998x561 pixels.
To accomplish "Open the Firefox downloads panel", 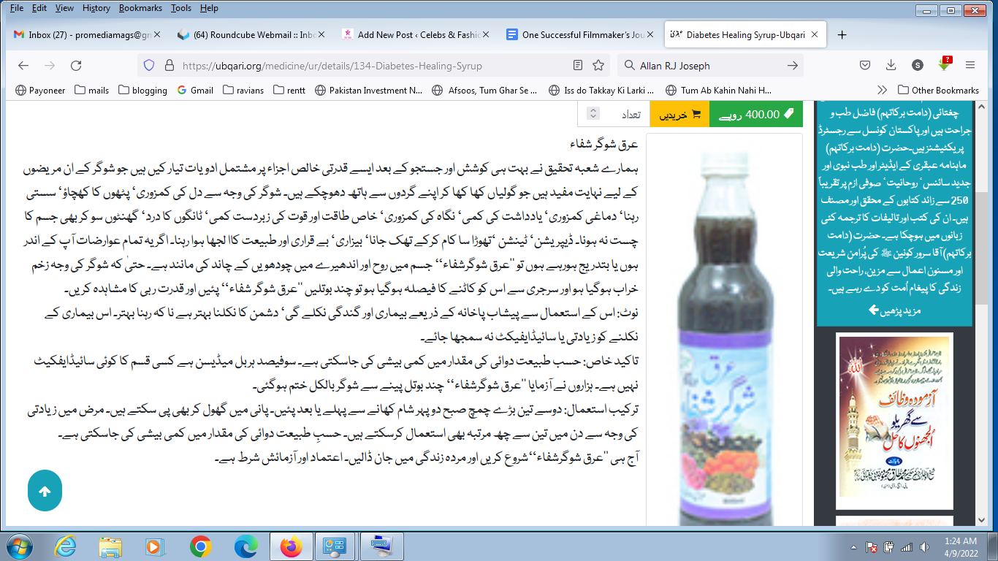I will point(891,66).
